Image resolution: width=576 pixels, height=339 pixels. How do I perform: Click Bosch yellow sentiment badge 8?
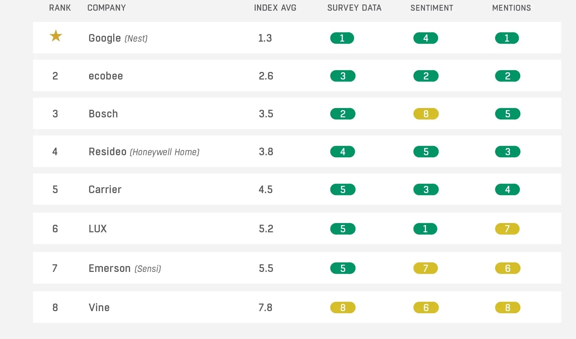[426, 114]
